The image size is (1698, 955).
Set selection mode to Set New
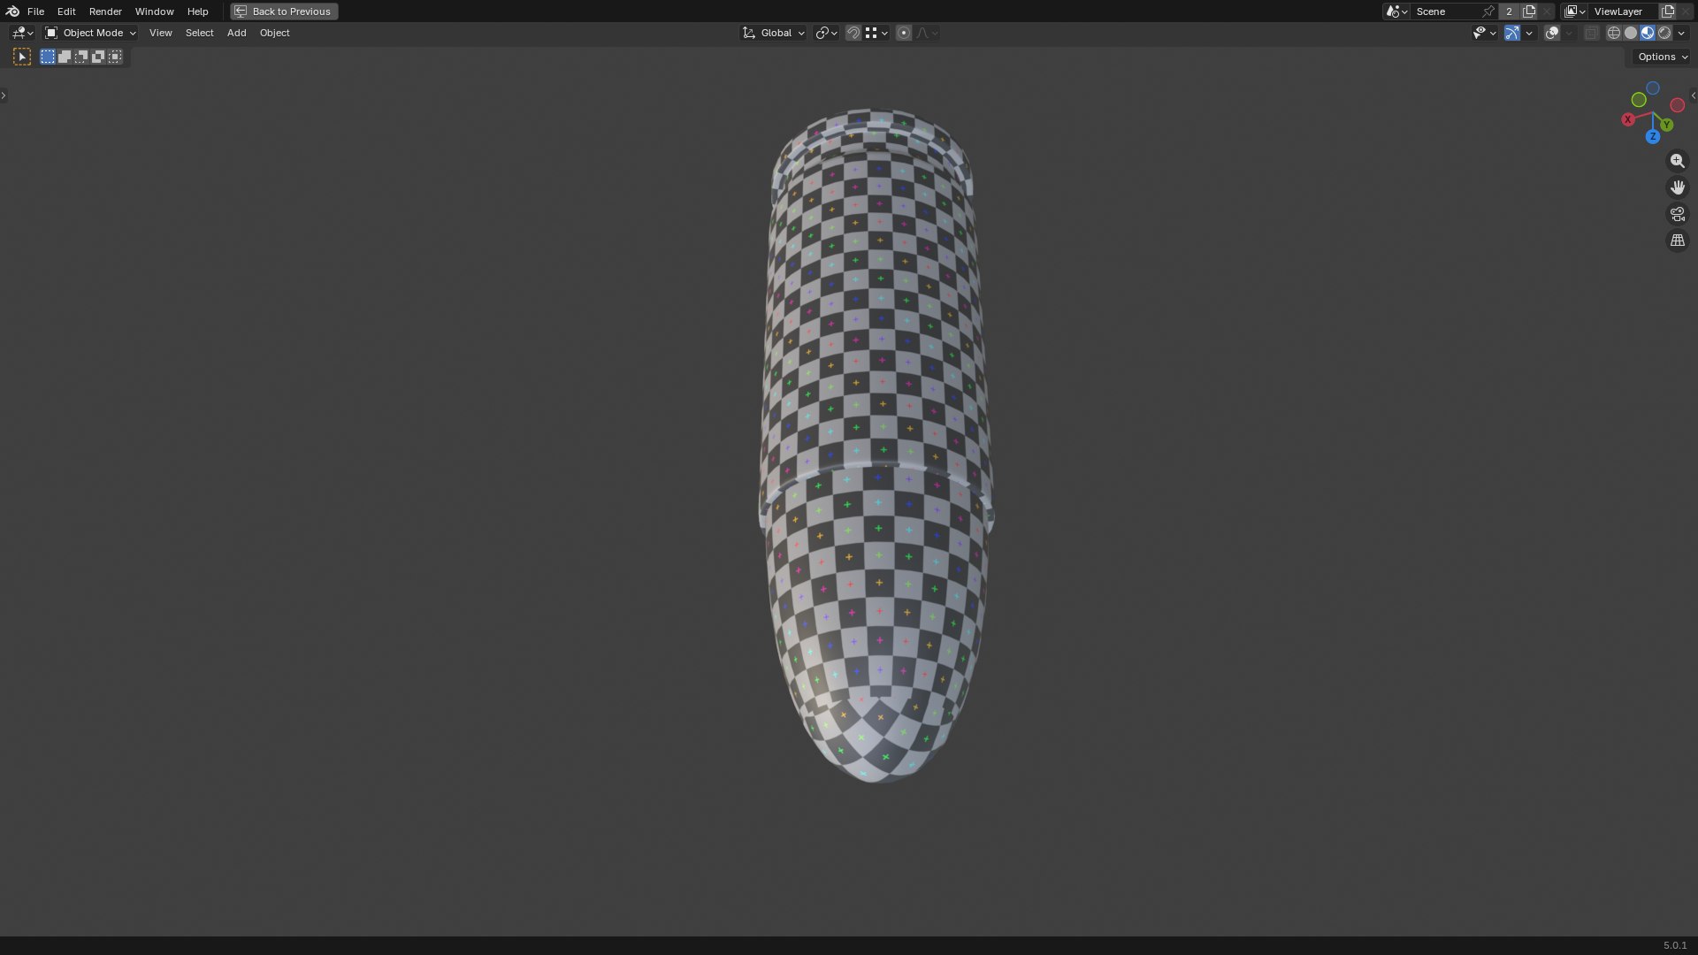(x=48, y=57)
